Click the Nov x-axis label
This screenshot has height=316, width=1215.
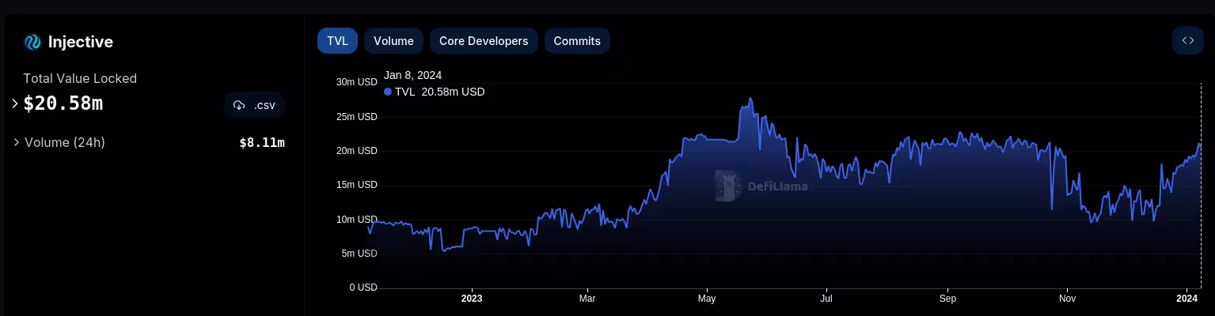(x=1068, y=299)
